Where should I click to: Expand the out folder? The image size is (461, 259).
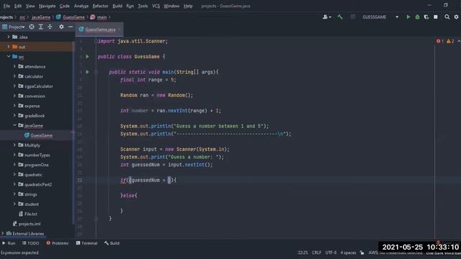tap(9, 46)
